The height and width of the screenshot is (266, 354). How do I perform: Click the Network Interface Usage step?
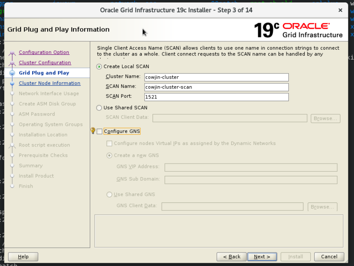49,93
